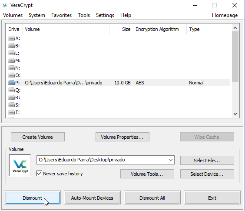Select the mounted P: drive icon
Screen dimensions: 245x211
click(x=11, y=83)
